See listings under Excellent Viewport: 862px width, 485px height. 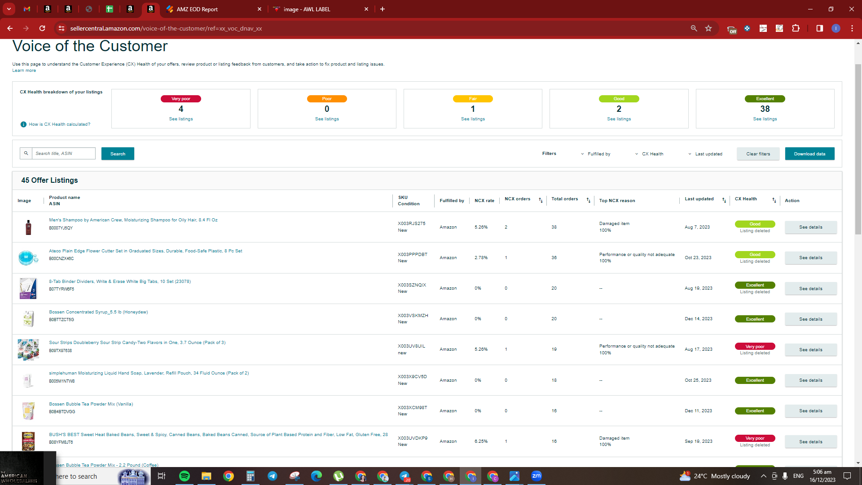[x=765, y=119]
